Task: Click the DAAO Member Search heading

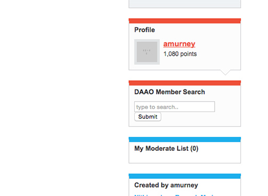Action: click(x=169, y=92)
